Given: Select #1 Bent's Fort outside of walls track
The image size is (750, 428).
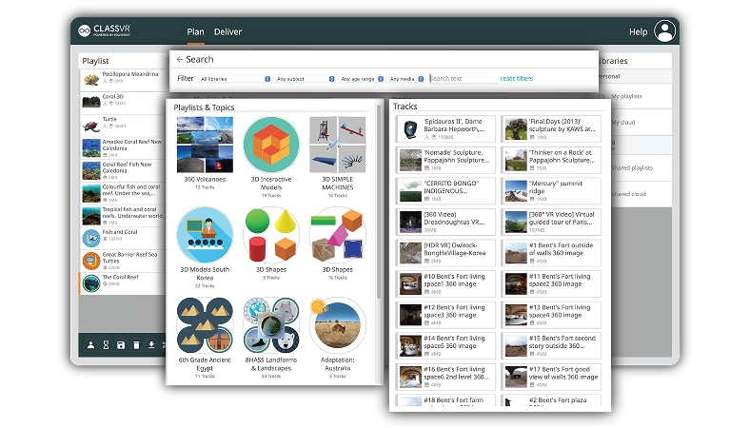Looking at the screenshot, I should tap(551, 253).
